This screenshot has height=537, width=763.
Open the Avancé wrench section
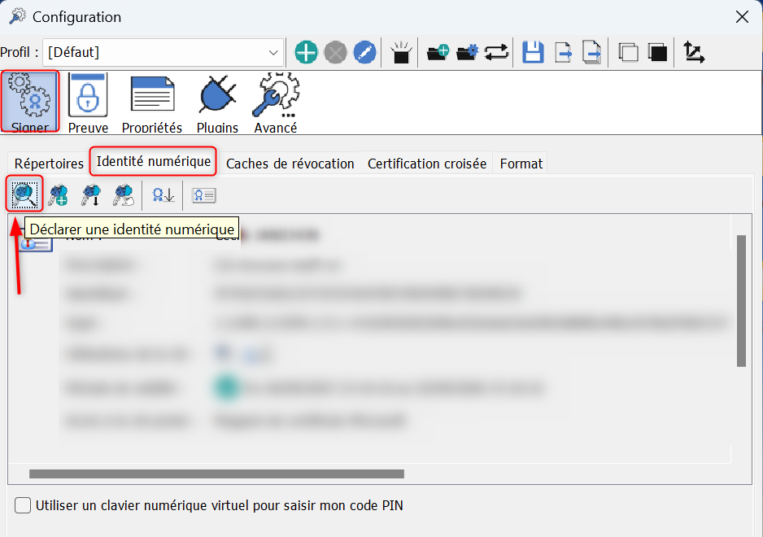point(276,103)
